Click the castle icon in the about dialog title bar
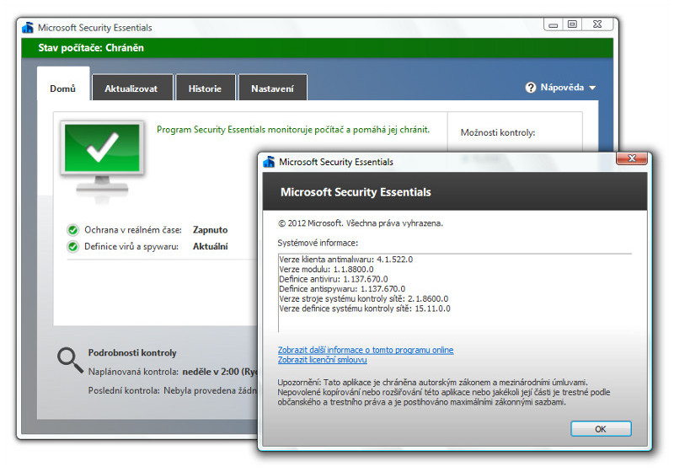The width and height of the screenshot is (674, 472). pyautogui.click(x=269, y=162)
